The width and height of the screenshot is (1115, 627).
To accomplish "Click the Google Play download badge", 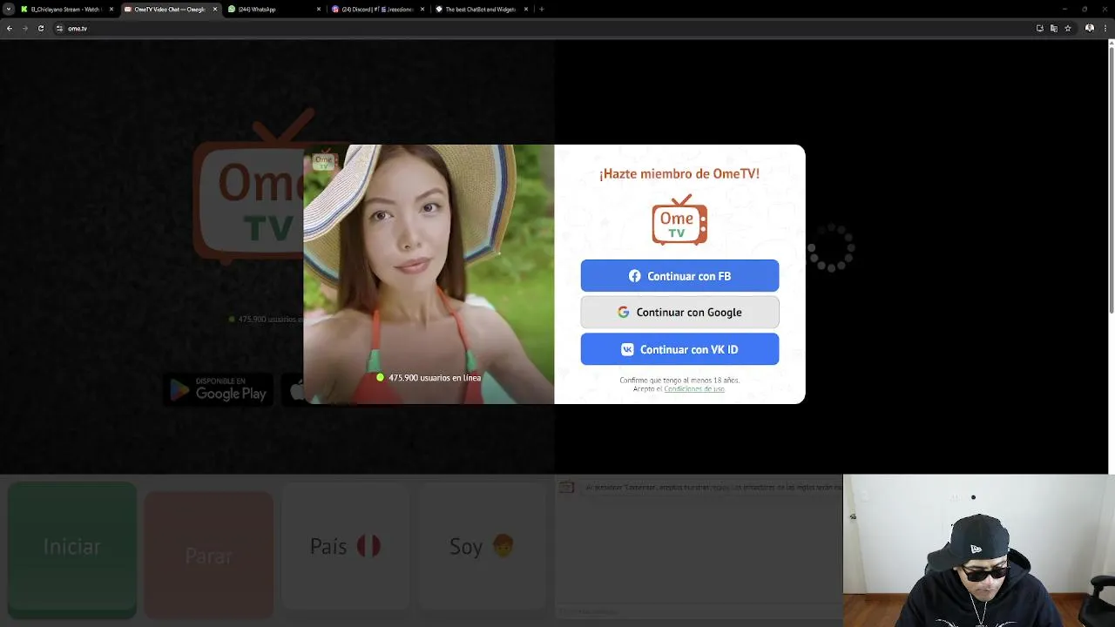I will pyautogui.click(x=219, y=389).
